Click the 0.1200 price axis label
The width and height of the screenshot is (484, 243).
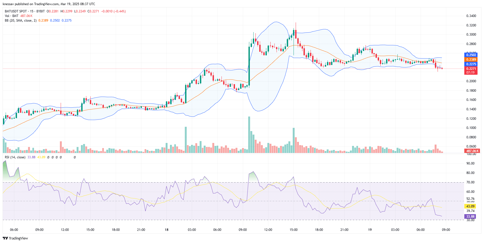pos(471,119)
